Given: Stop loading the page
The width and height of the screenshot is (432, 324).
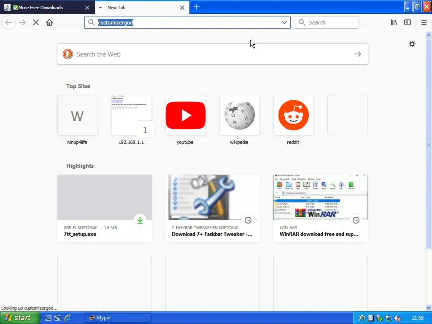Looking at the screenshot, I should 36,22.
